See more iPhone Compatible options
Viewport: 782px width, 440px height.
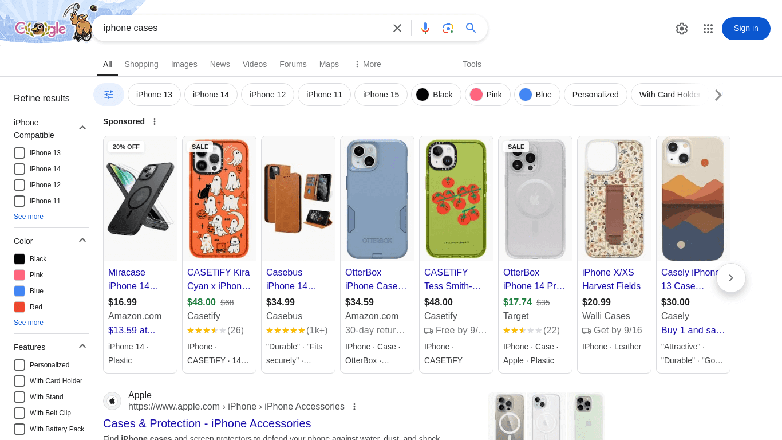(29, 217)
